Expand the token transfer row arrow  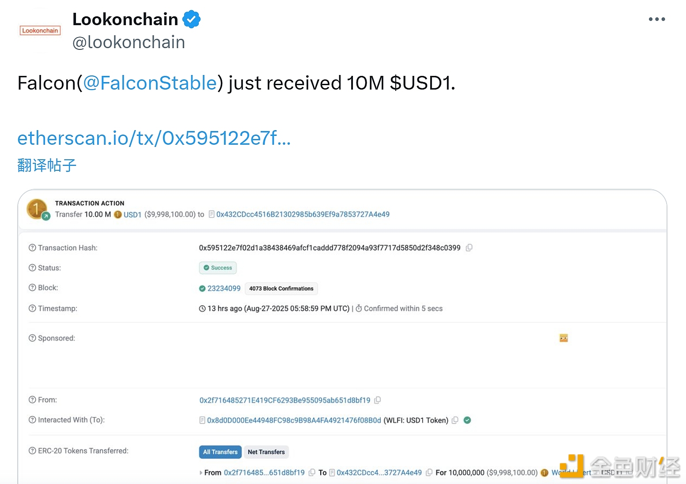tap(201, 473)
